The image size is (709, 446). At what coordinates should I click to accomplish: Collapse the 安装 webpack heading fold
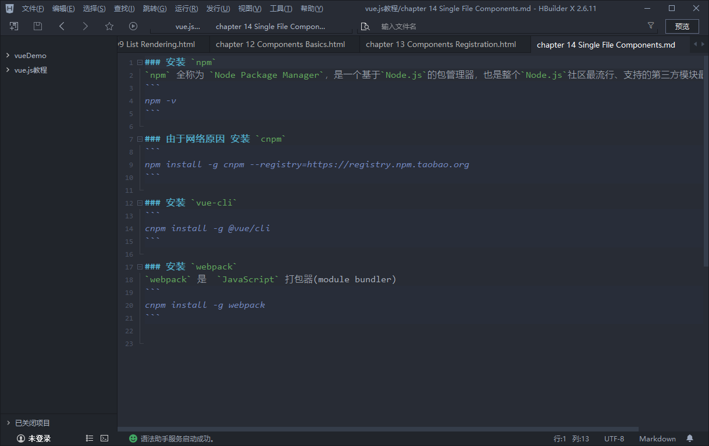[139, 267]
